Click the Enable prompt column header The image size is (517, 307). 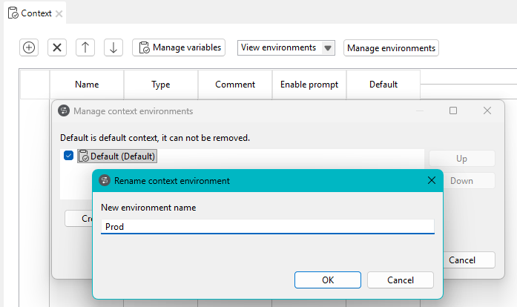pyautogui.click(x=309, y=85)
